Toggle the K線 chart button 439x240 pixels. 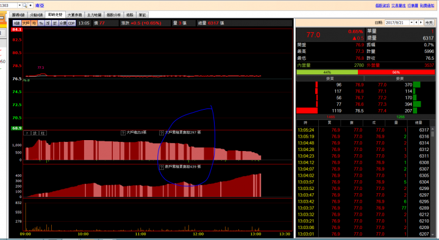16,23
